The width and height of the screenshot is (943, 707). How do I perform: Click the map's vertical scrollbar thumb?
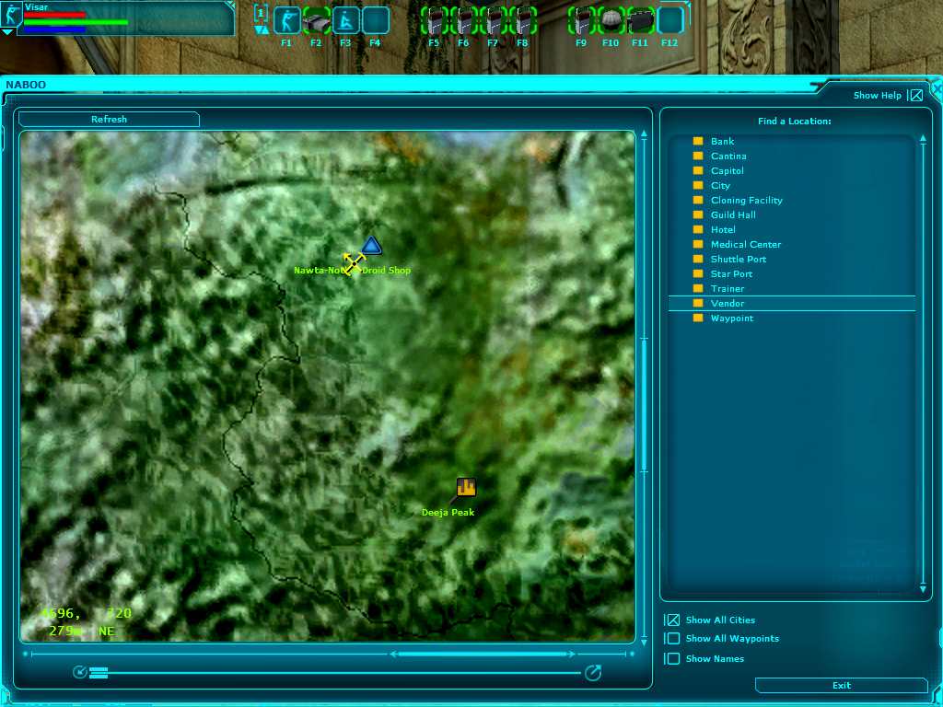(x=644, y=405)
